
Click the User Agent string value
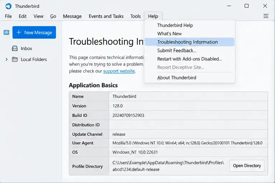pyautogui.click(x=187, y=143)
